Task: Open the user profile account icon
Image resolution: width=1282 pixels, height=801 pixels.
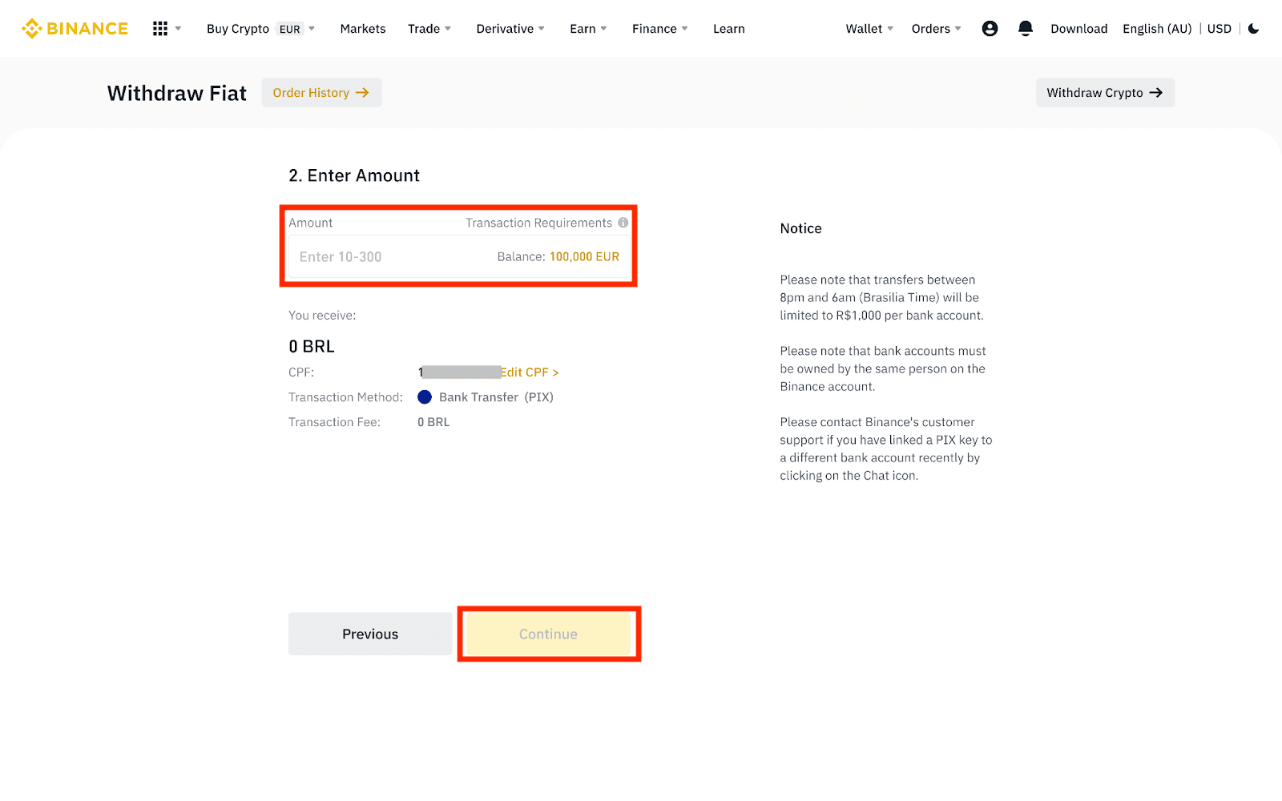Action: tap(990, 29)
